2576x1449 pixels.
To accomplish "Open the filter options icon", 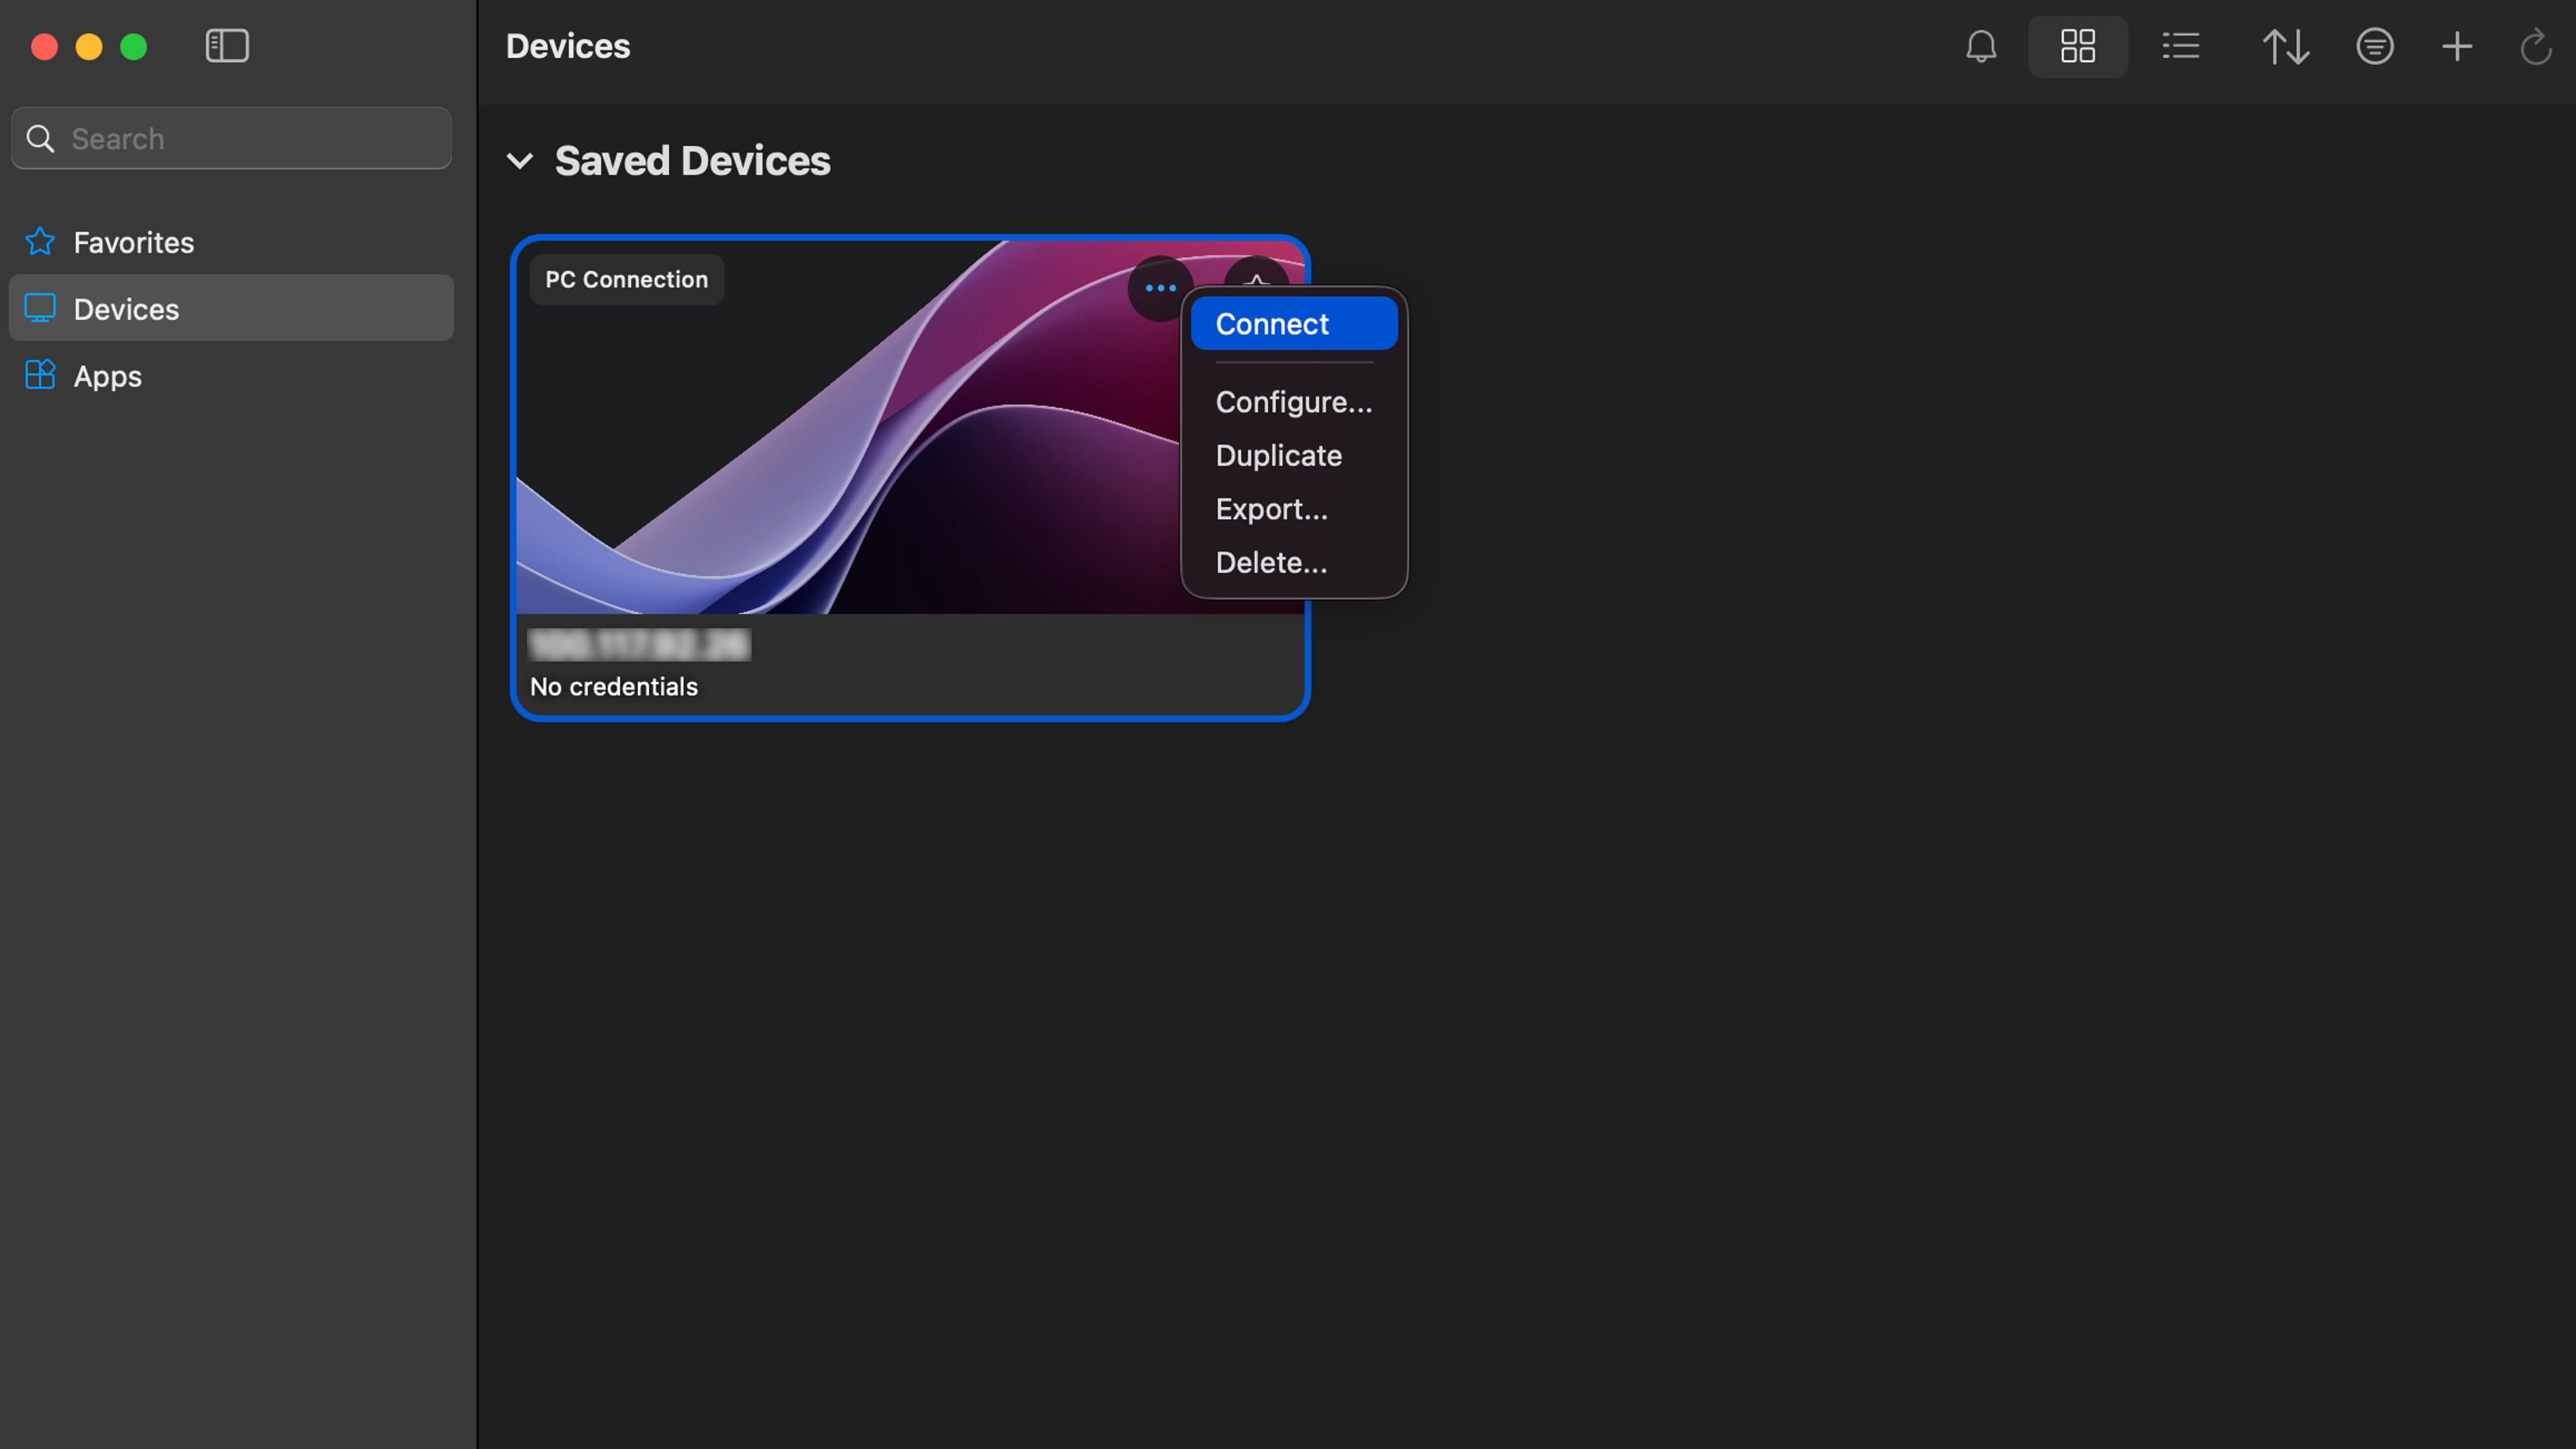I will point(2375,46).
